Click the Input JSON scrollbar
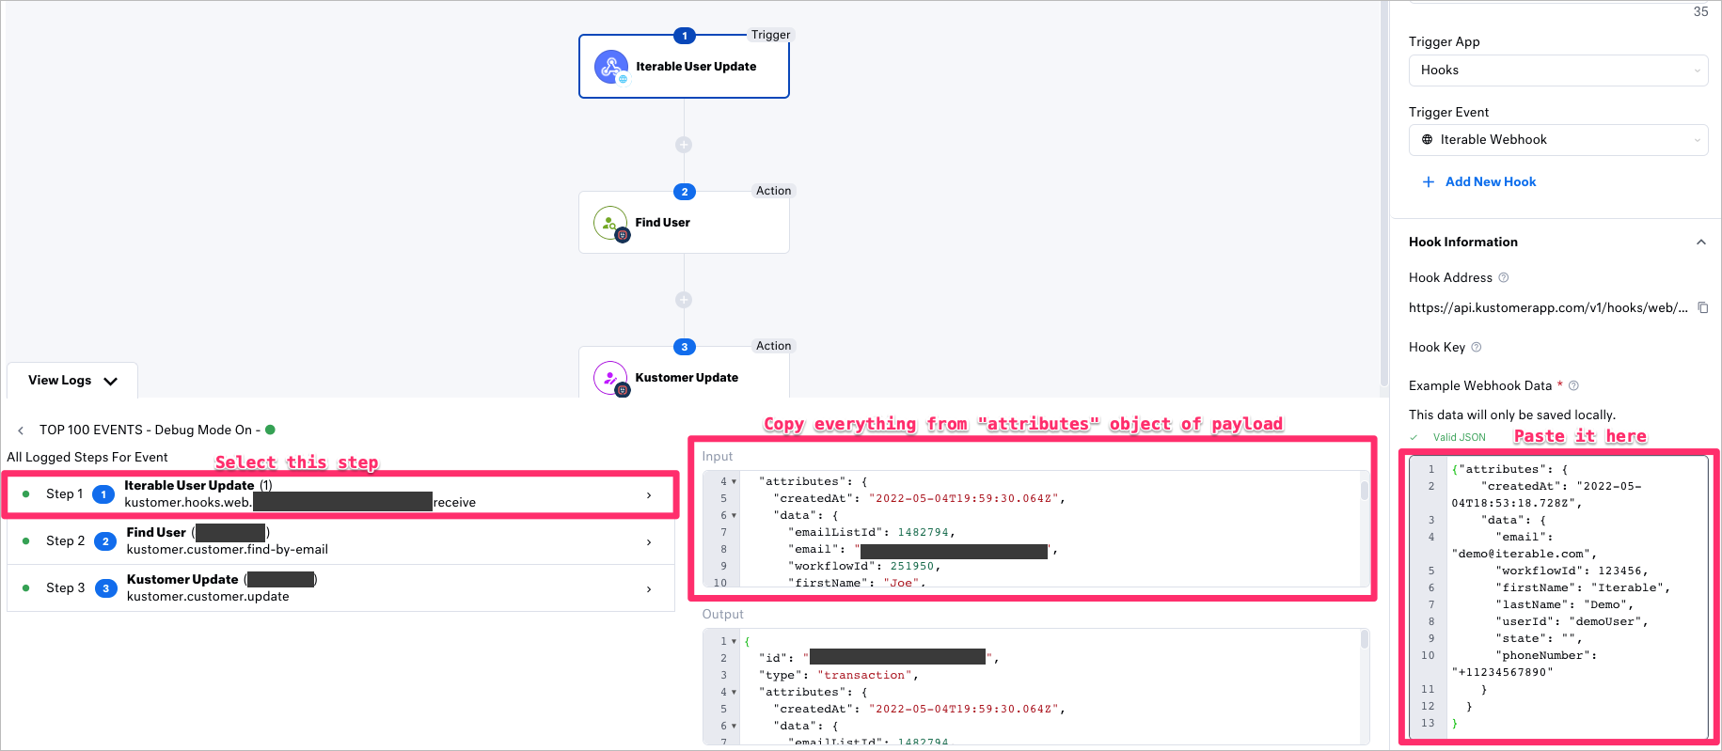The image size is (1722, 751). [1364, 491]
